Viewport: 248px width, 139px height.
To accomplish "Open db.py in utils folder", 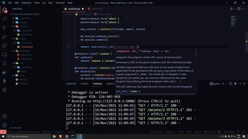I will (x=24, y=71).
